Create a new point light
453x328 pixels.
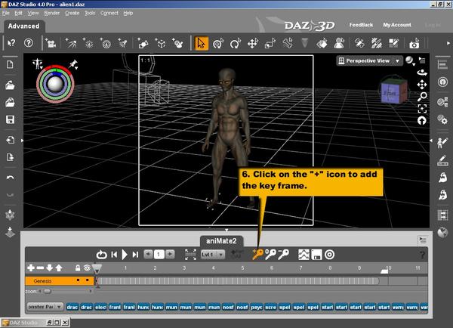[88, 43]
